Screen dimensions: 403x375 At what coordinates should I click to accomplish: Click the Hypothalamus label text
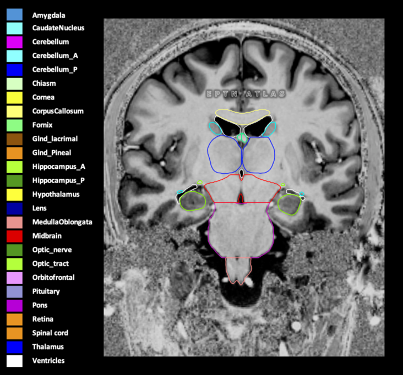coord(56,194)
